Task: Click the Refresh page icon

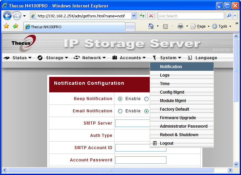Action: tap(142, 16)
